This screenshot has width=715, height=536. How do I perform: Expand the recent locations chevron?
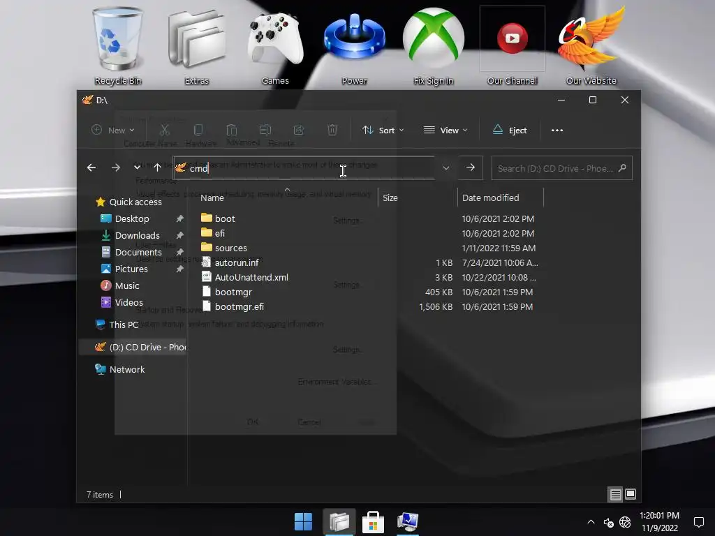(x=137, y=167)
